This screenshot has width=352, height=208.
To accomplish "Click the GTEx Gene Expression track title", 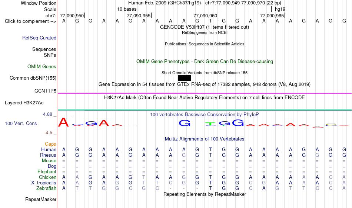I will (x=205, y=84).
